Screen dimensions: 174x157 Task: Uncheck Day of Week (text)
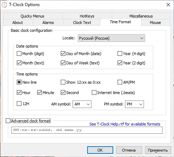click(x=63, y=63)
